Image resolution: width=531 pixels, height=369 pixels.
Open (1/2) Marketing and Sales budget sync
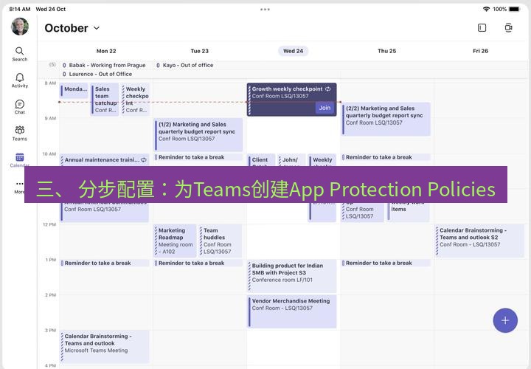[x=198, y=134]
